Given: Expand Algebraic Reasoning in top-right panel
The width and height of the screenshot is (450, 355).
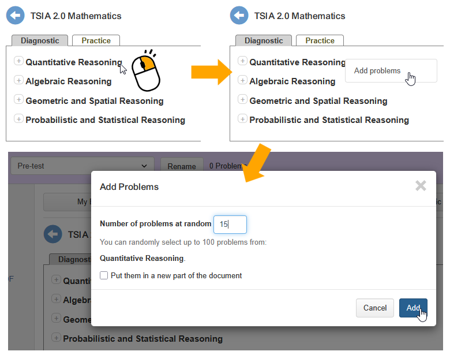Looking at the screenshot, I should pyautogui.click(x=242, y=81).
